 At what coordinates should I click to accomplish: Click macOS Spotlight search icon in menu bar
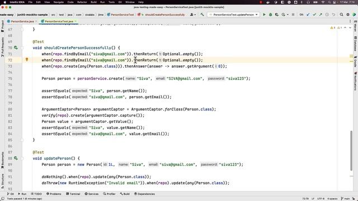pyautogui.click(x=329, y=2)
